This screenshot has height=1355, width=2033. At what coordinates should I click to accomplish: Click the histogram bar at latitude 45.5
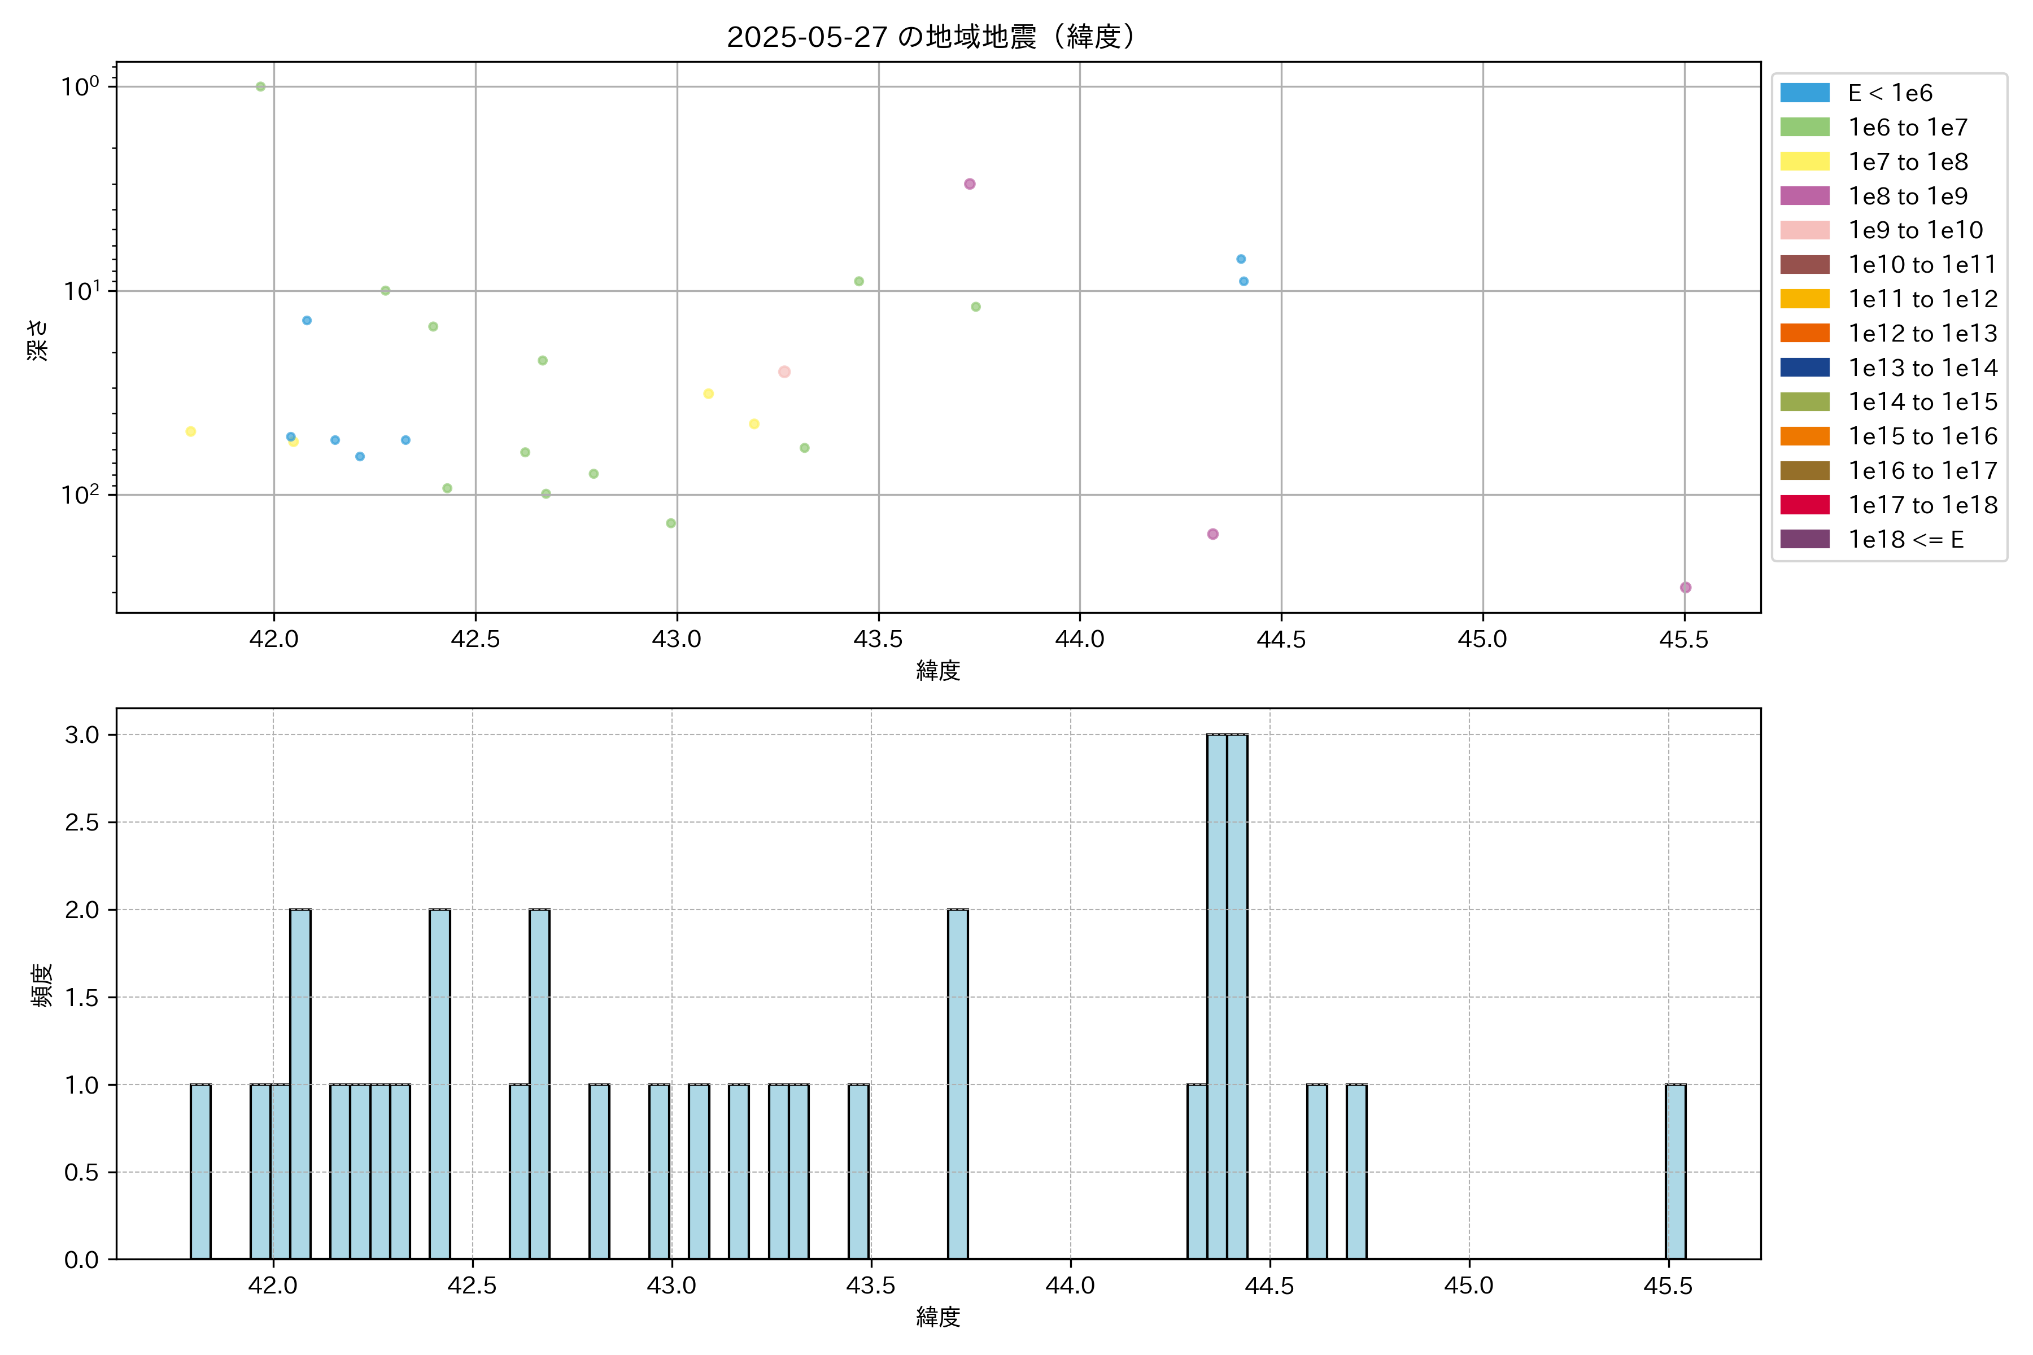(1675, 1171)
